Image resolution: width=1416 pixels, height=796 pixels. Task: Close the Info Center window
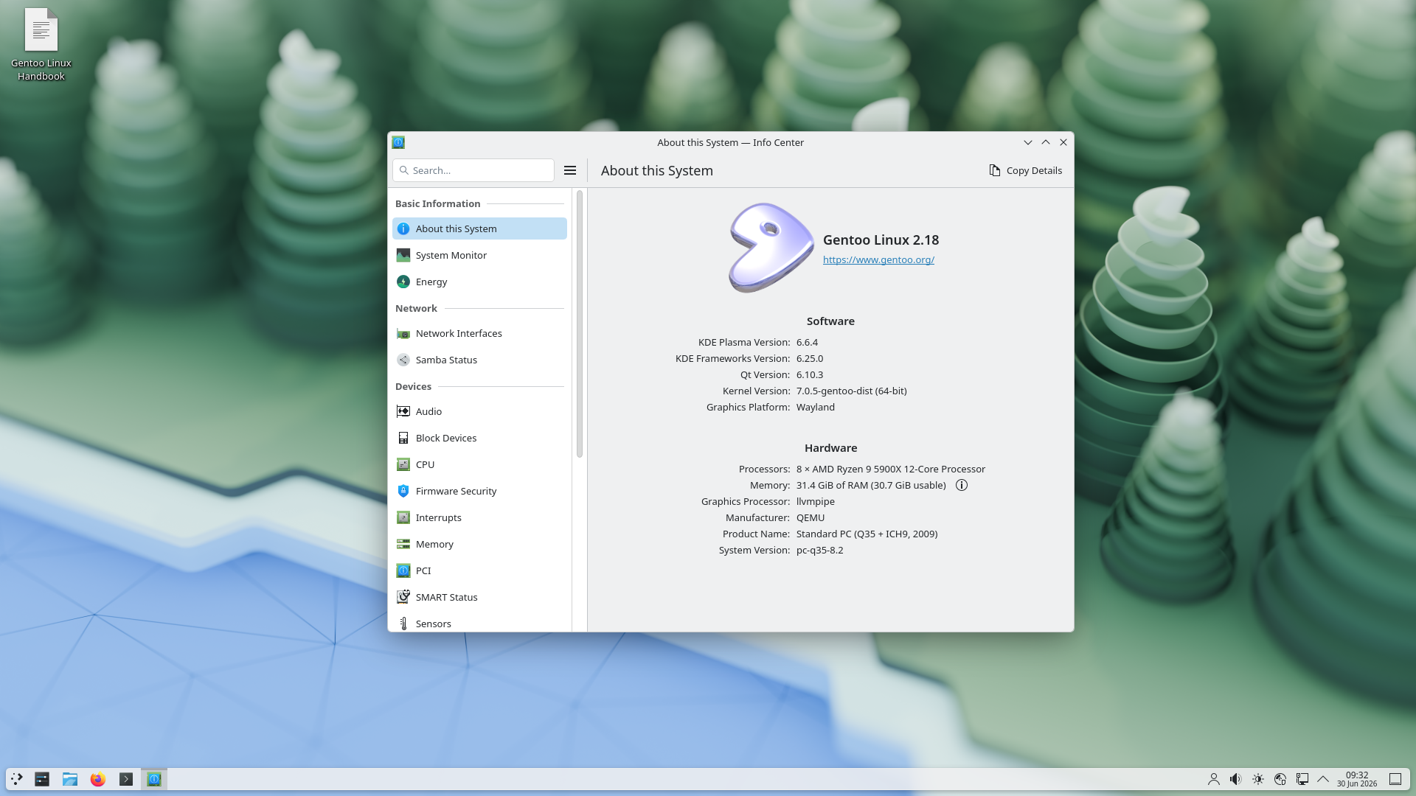(x=1063, y=142)
